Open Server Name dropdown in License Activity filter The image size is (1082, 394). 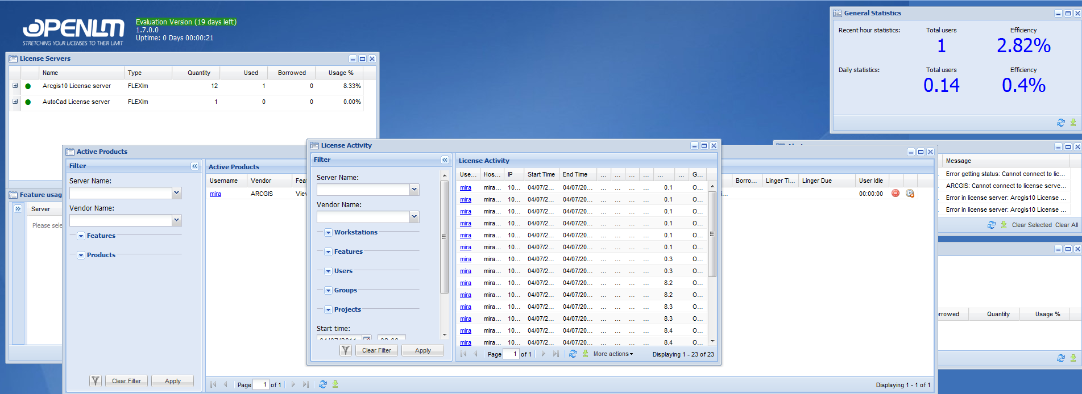pyautogui.click(x=414, y=190)
